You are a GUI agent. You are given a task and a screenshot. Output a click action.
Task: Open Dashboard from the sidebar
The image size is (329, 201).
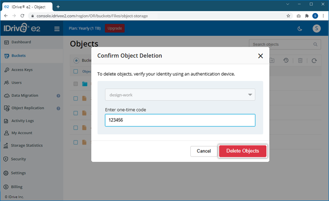click(21, 42)
